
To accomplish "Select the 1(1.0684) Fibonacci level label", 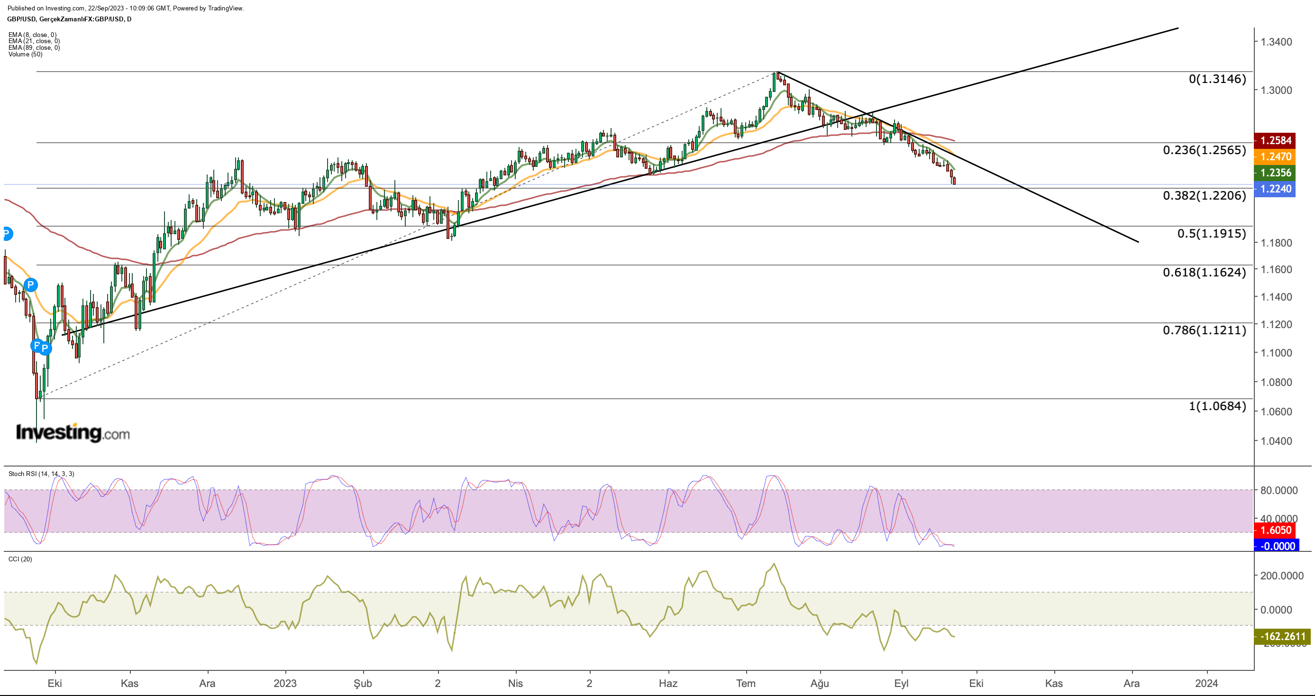I will click(1217, 406).
